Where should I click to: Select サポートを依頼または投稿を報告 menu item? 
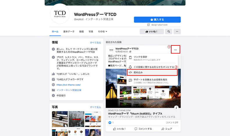[x=152, y=81]
